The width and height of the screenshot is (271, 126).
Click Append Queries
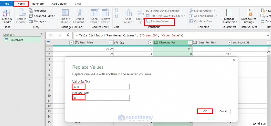tap(203, 16)
